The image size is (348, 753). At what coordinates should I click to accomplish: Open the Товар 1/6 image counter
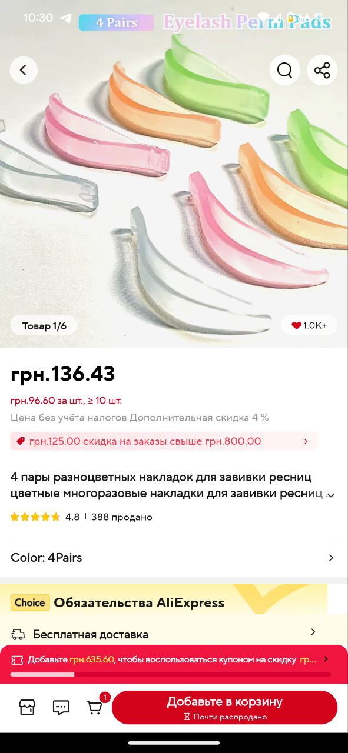coord(44,326)
